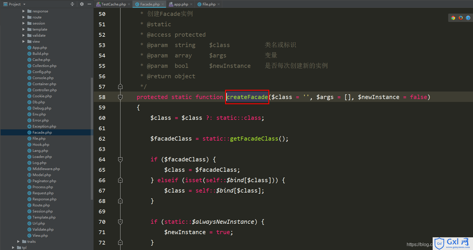This screenshot has width=473, height=250.
Task: Open Collection.php from the tree
Action: click(x=44, y=66)
